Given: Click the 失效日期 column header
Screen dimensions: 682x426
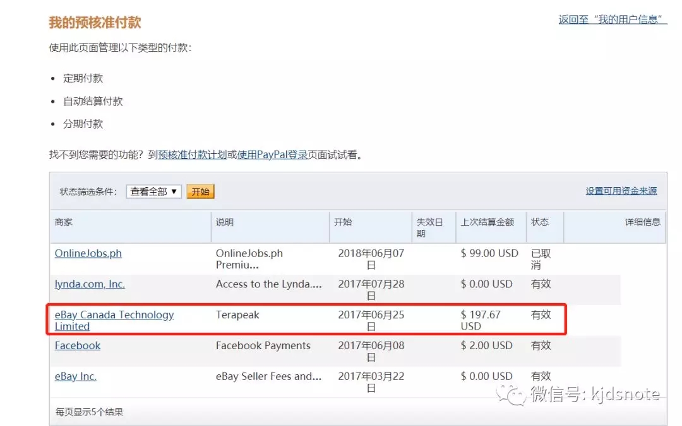Looking at the screenshot, I should (430, 227).
